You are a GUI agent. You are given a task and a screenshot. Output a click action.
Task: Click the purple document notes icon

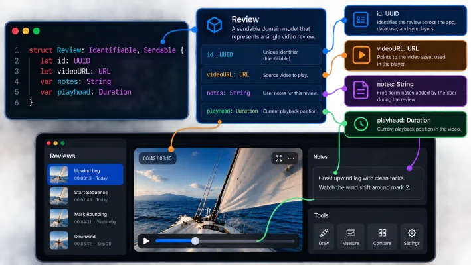[x=361, y=90]
